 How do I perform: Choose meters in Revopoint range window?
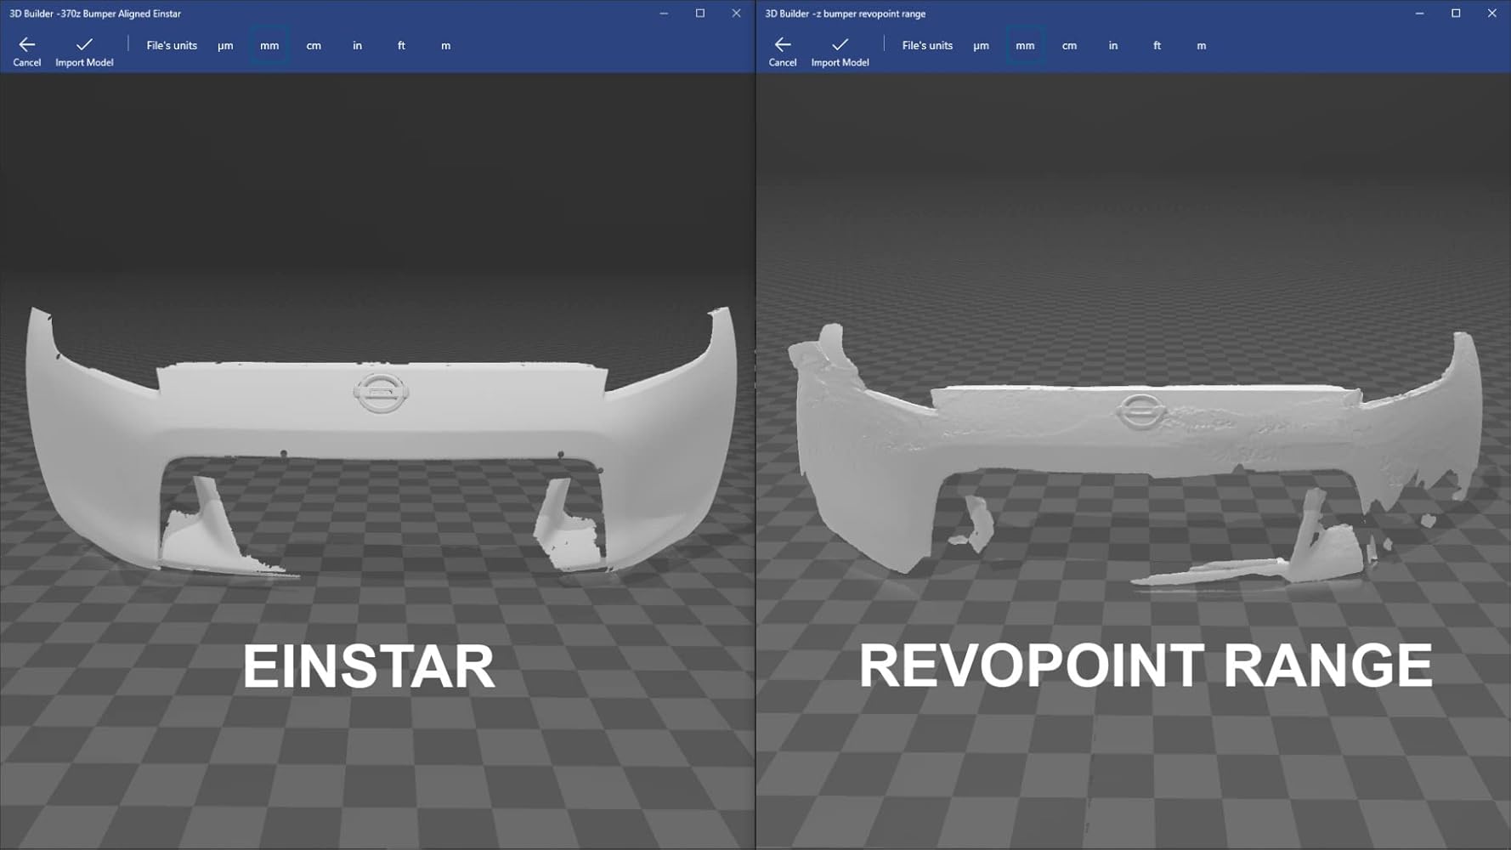click(x=1202, y=46)
